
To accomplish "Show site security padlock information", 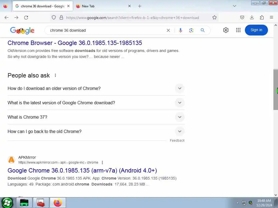I will 61,17.
